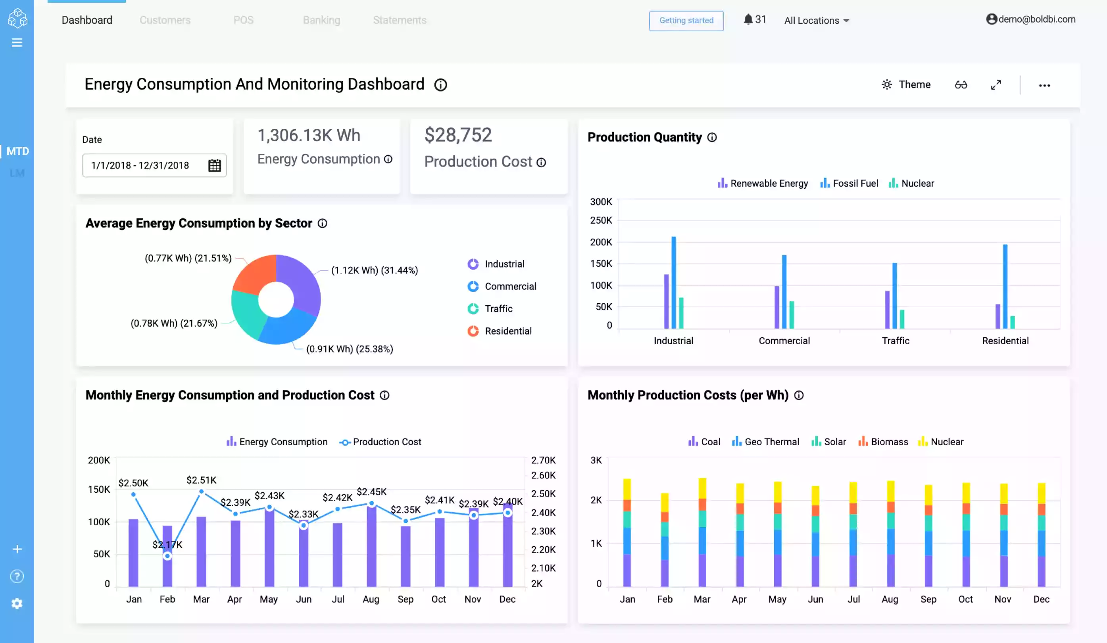The image size is (1107, 643).
Task: Click the notifications bell icon
Action: click(748, 19)
